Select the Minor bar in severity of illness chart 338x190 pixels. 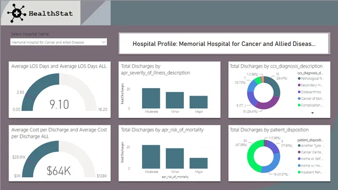(x=175, y=100)
